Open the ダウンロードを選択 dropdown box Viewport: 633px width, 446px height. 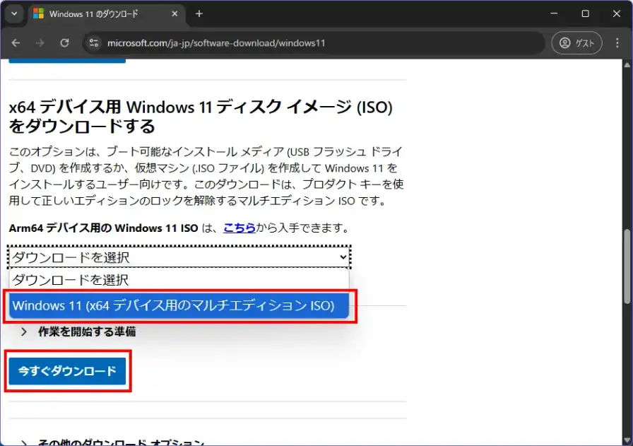179,257
